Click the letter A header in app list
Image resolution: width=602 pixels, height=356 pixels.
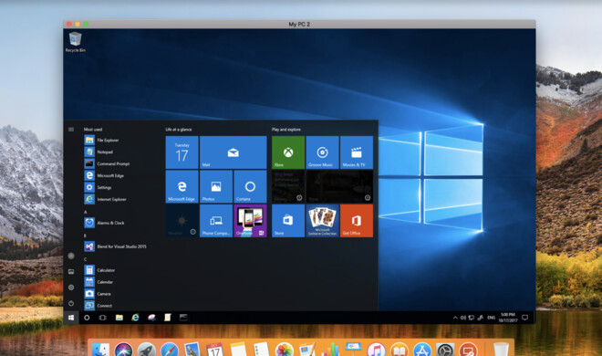[x=85, y=212]
